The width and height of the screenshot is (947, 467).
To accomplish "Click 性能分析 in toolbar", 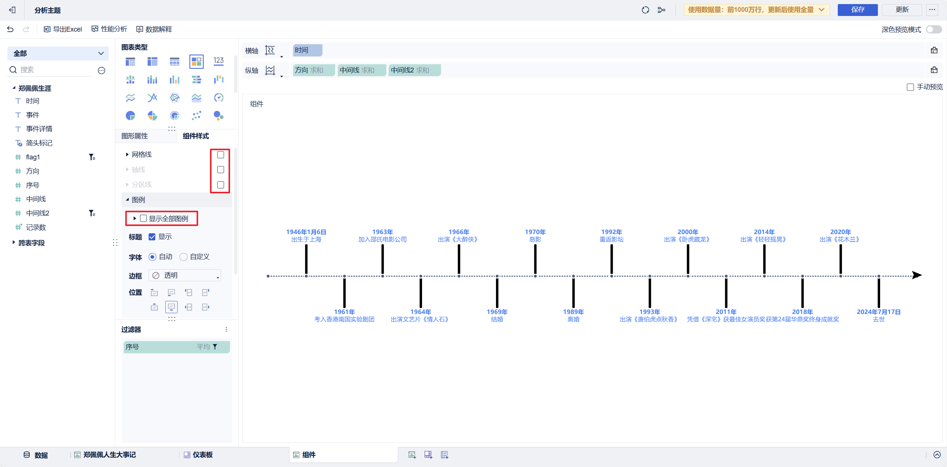I will 109,29.
